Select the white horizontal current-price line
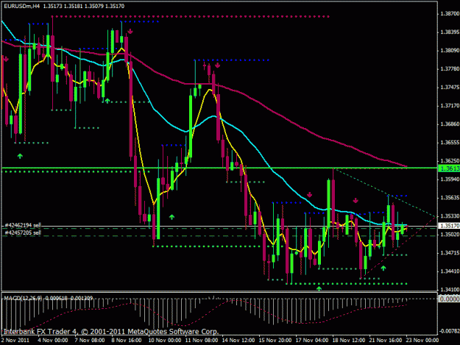The image size is (460, 345). (219, 227)
